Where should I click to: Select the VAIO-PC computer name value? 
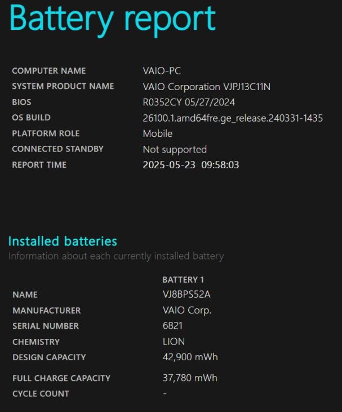pos(162,71)
